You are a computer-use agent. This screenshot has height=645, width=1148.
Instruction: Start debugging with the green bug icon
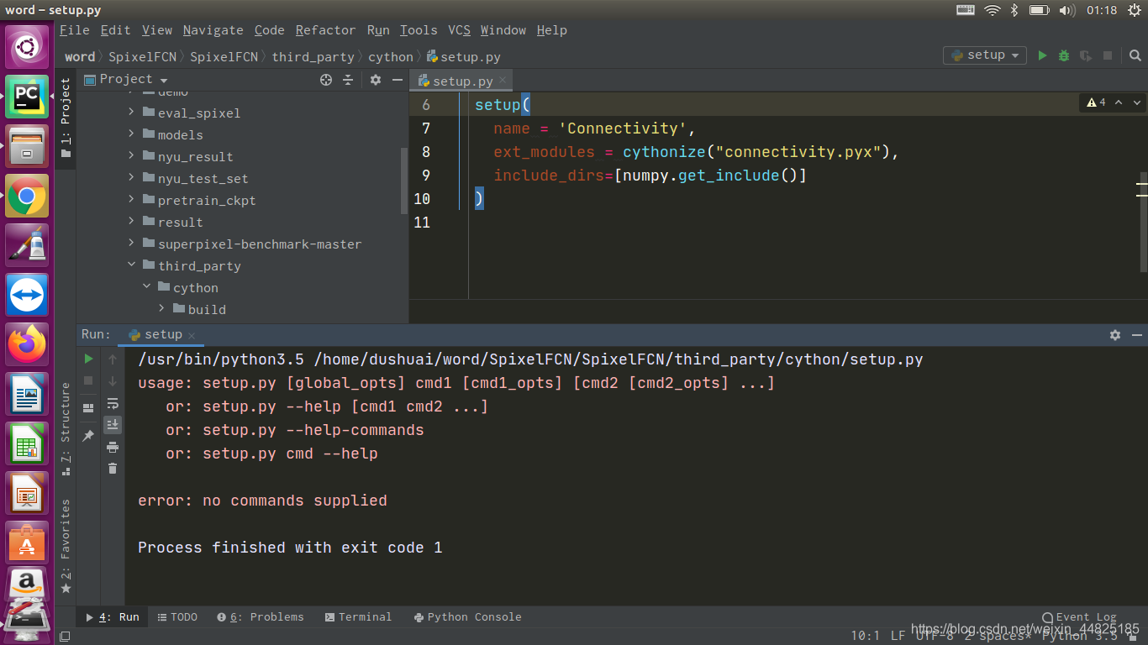[x=1064, y=55]
